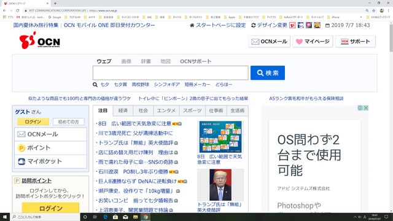The image size is (393, 221).
Task: Open My Page heart button
Action: [x=313, y=41]
